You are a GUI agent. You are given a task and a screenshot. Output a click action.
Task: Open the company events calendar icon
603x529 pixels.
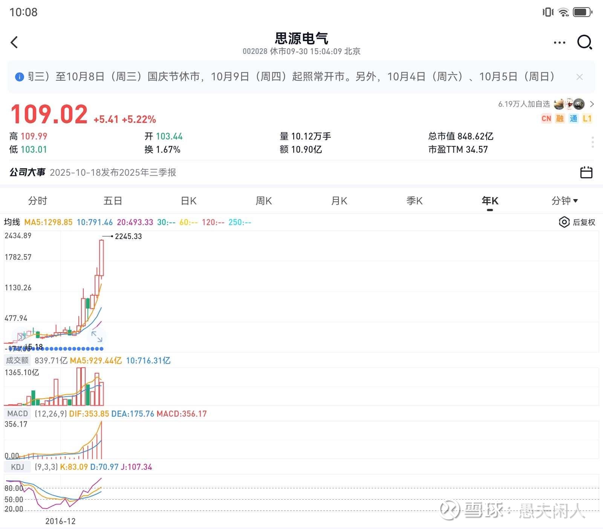pyautogui.click(x=586, y=172)
